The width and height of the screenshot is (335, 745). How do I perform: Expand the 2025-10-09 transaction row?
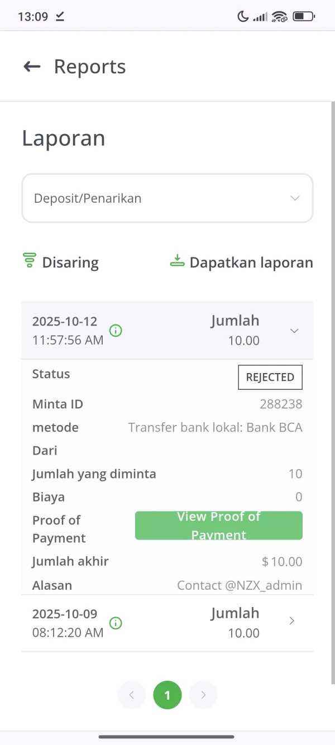tap(291, 621)
